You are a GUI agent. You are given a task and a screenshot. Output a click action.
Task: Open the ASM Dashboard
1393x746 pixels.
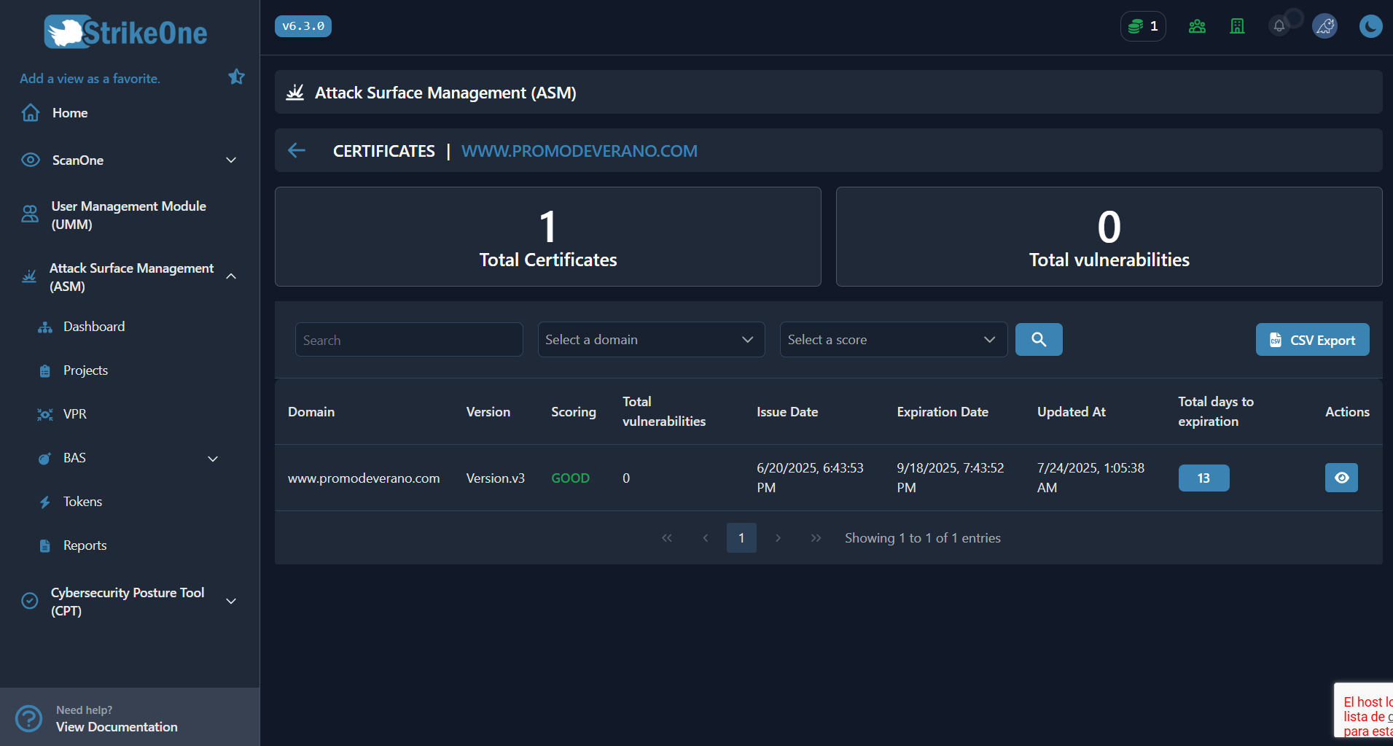coord(93,326)
